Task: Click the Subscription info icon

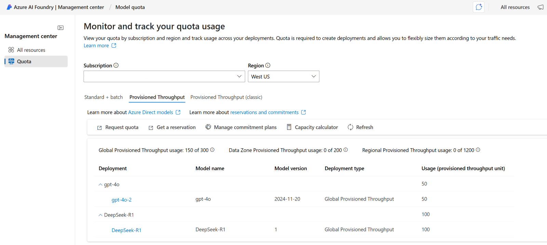Action: pos(116,65)
